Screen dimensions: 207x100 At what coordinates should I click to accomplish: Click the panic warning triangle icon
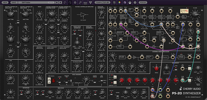point(90,2)
